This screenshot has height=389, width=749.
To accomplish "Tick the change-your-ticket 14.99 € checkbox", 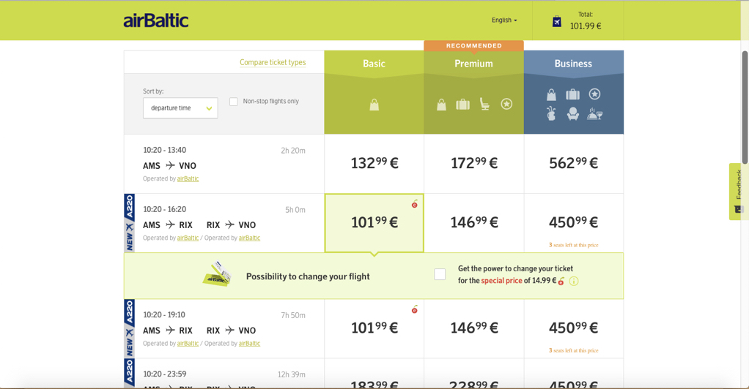I will coord(440,274).
